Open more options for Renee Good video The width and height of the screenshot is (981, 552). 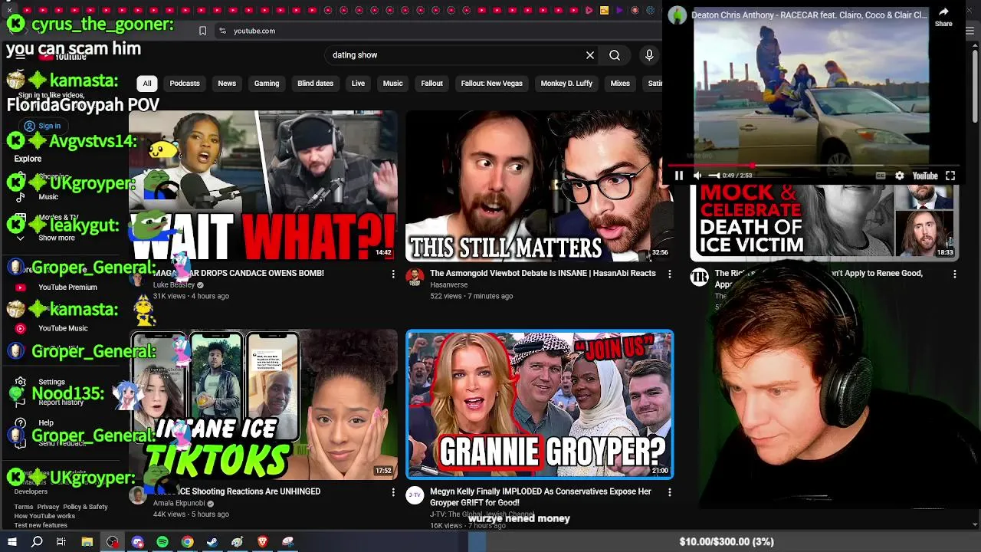[x=954, y=274]
